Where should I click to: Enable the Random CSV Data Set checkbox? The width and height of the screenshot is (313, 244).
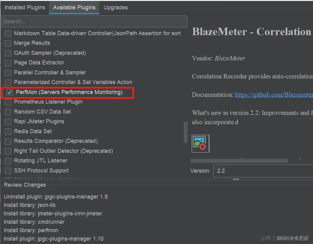coord(8,112)
